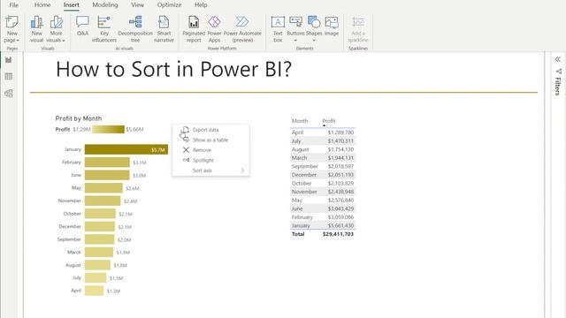The image size is (566, 318).
Task: Click the $29,411,703 total value
Action: click(x=338, y=234)
